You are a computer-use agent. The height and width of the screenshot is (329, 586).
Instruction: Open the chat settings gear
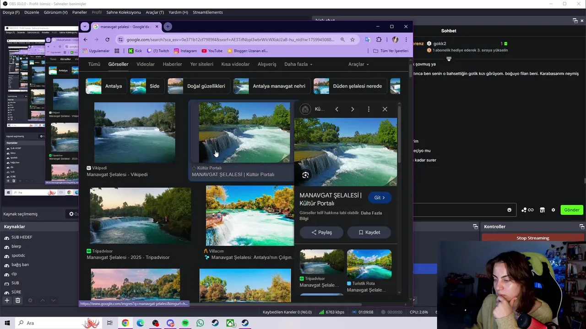point(553,210)
